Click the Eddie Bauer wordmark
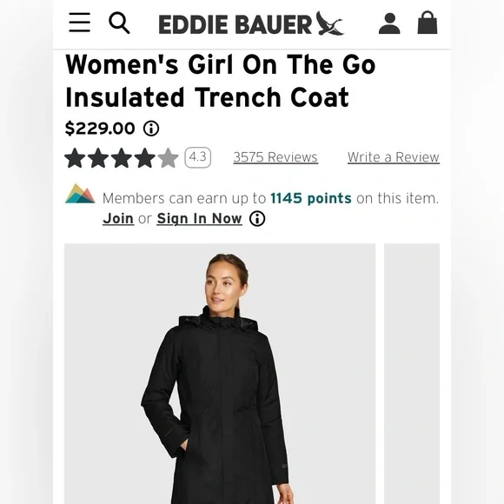This screenshot has height=504, width=504. click(x=235, y=24)
